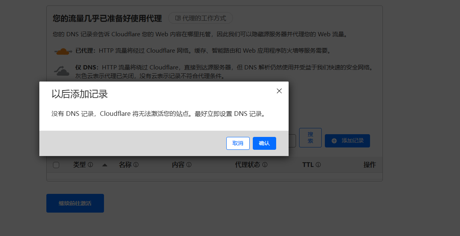Click the 名称 column header
Viewport: 460px width, 236px height.
[x=125, y=165]
